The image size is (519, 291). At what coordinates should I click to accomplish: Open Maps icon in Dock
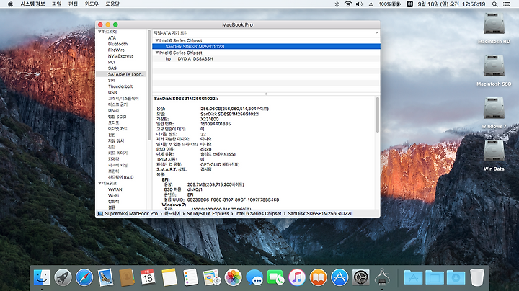point(212,277)
